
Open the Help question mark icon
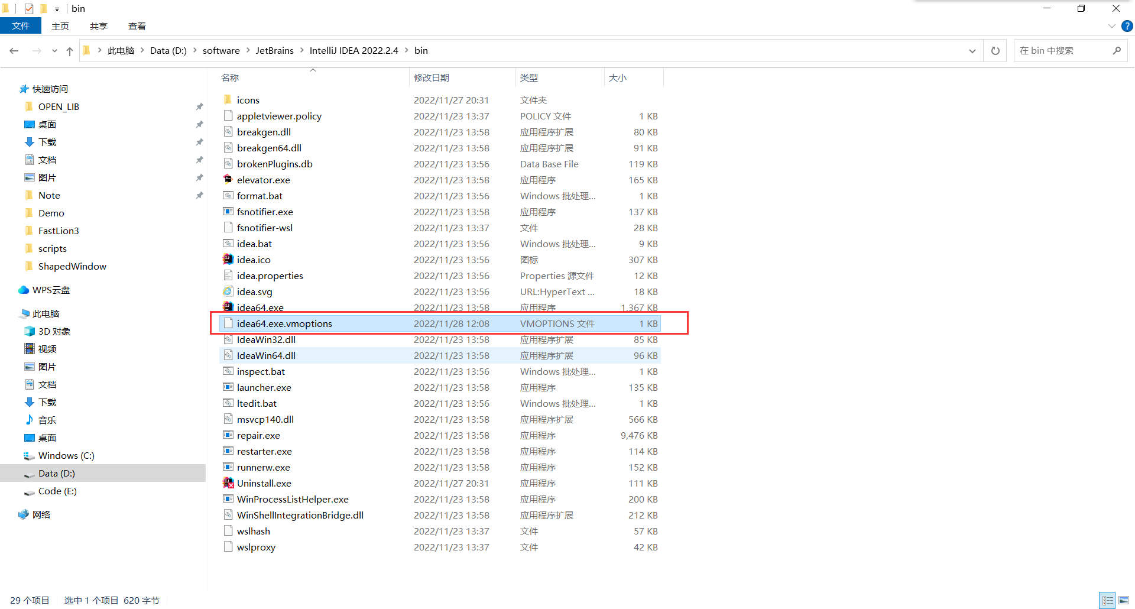click(x=1127, y=26)
